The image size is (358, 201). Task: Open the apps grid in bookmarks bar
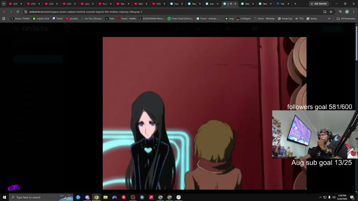pyautogui.click(x=4, y=19)
